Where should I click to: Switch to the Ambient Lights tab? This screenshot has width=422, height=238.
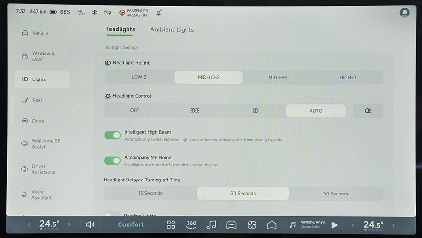(172, 29)
